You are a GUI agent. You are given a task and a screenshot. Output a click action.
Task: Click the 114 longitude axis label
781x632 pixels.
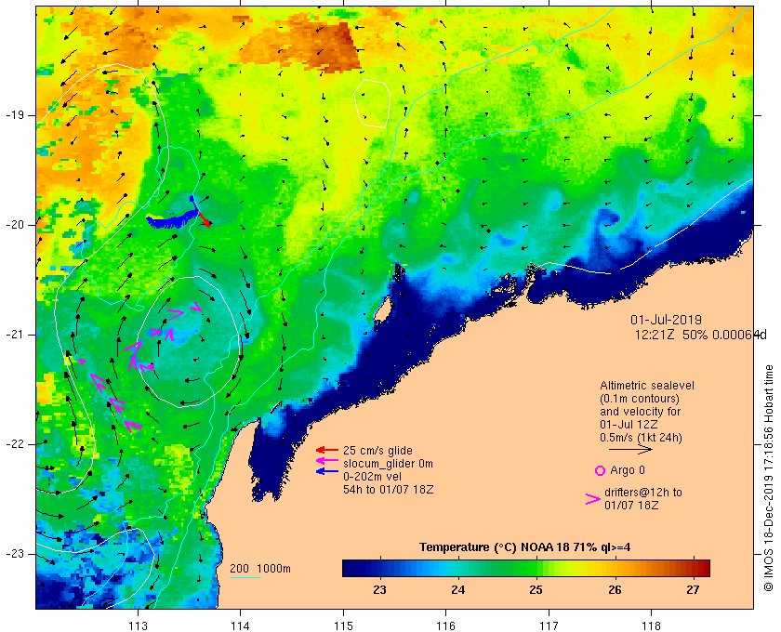click(241, 626)
